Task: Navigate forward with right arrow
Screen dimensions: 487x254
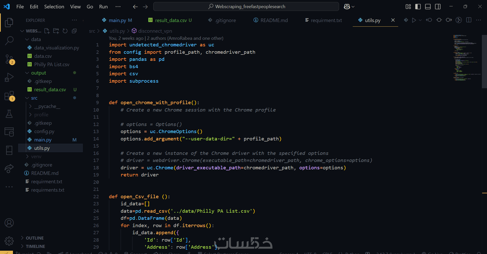Action: [x=145, y=7]
